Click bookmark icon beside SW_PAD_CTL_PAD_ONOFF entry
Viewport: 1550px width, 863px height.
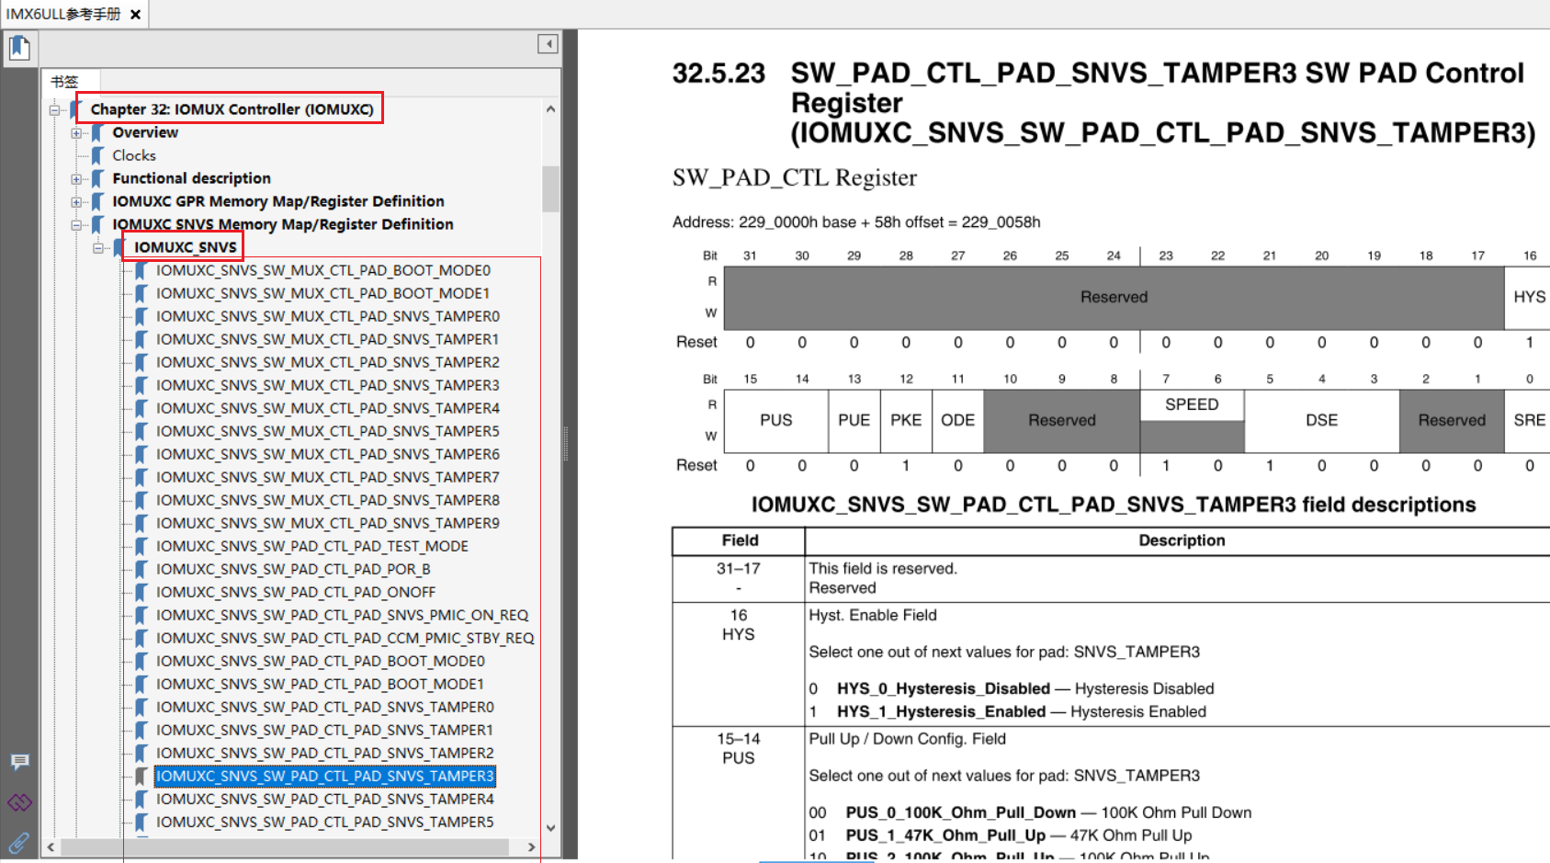[x=141, y=592]
